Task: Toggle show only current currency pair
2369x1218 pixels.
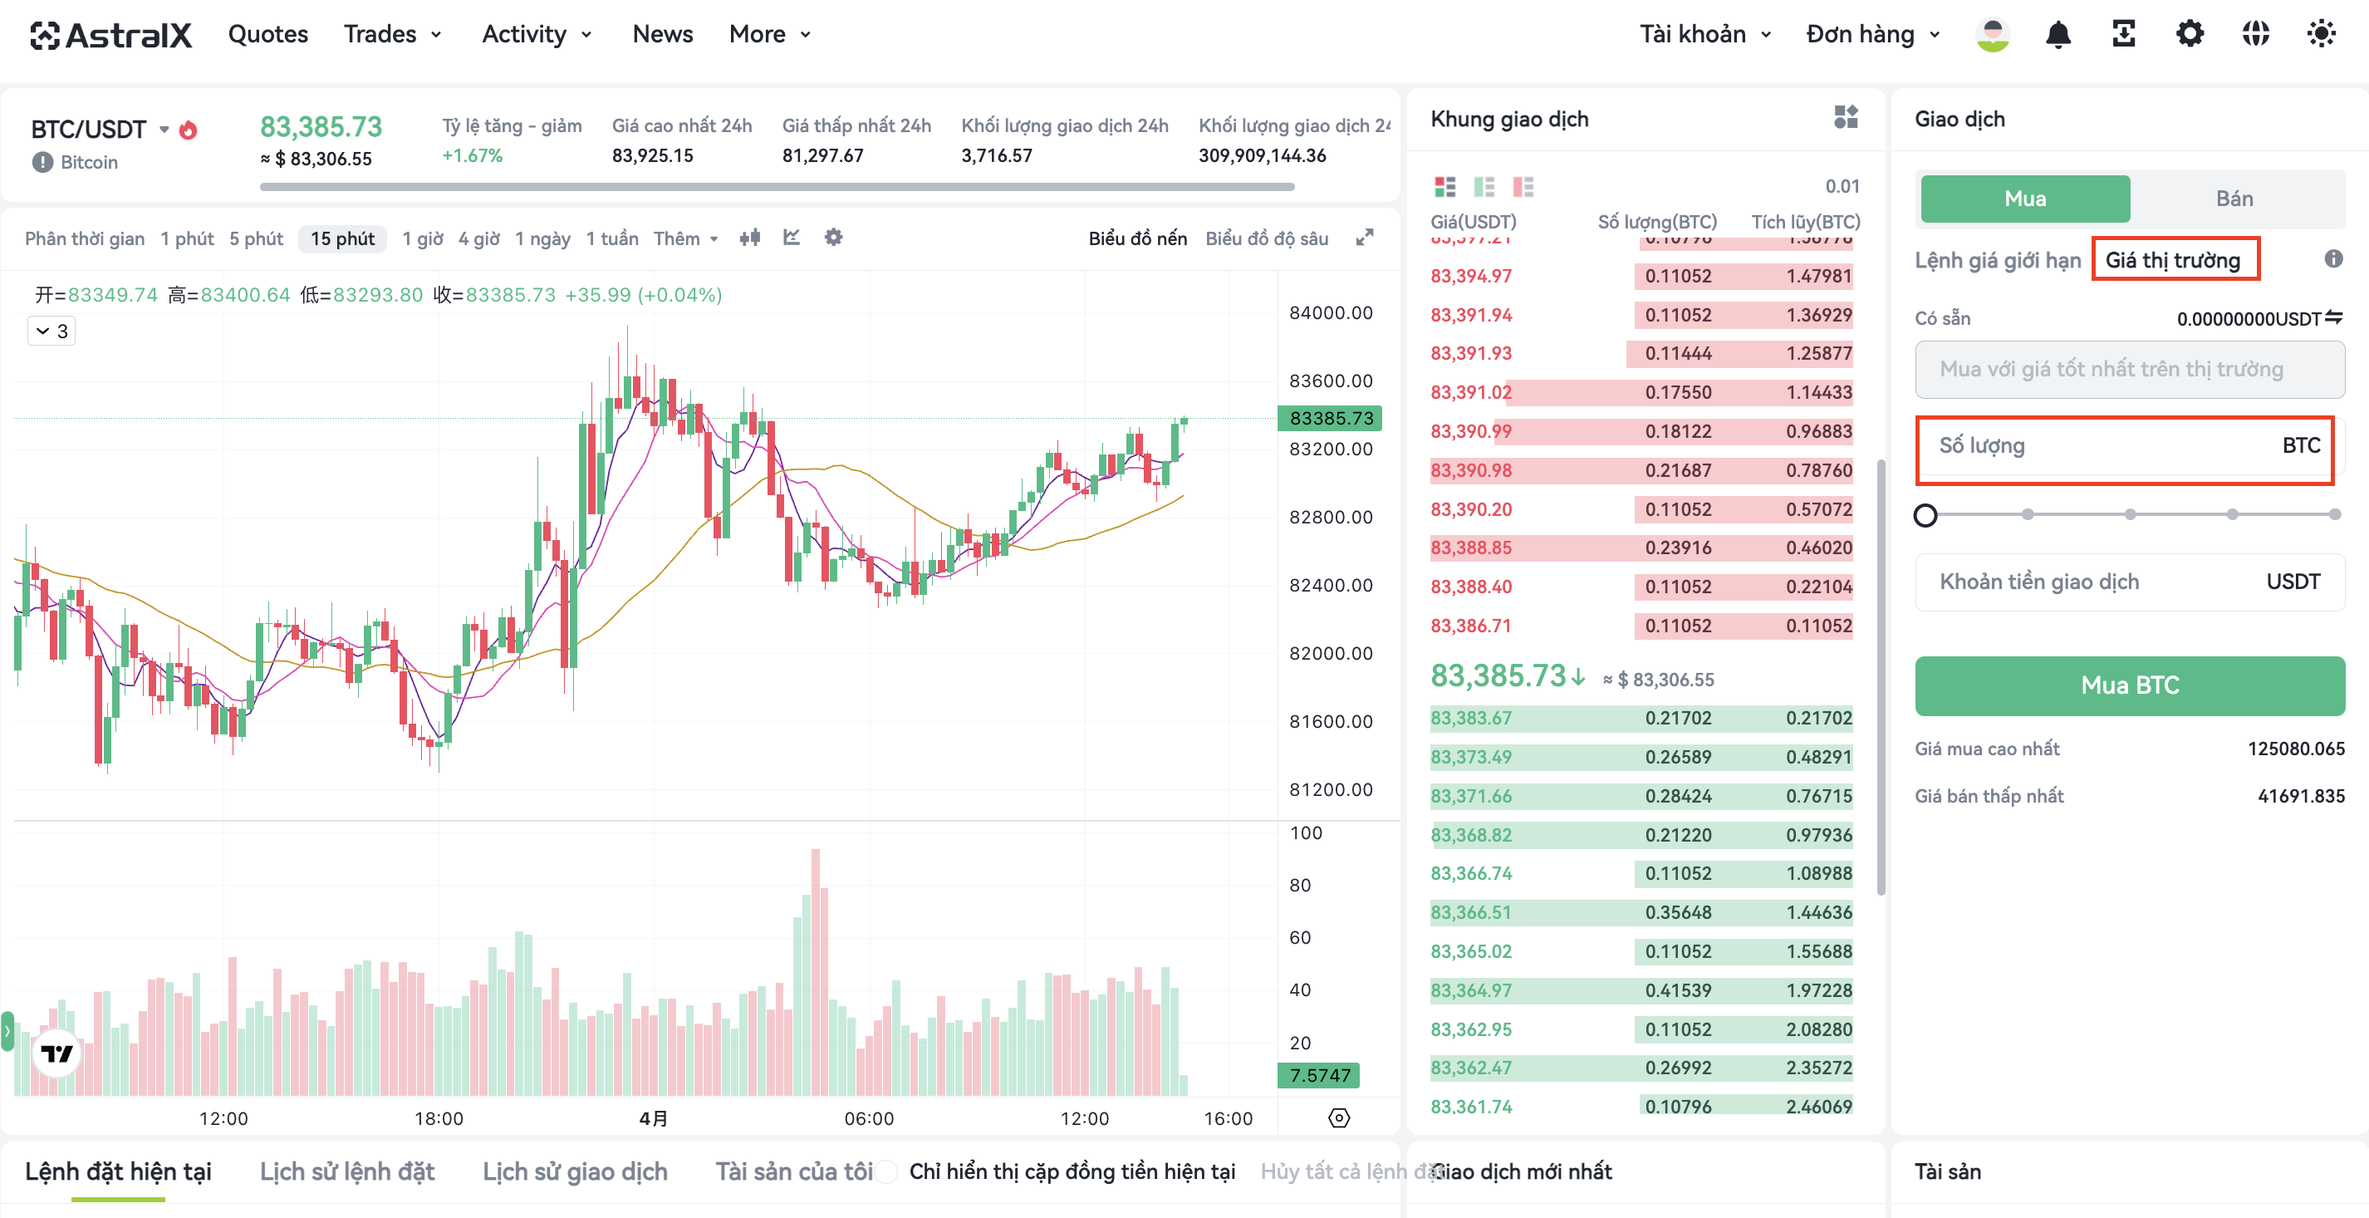Action: click(x=885, y=1171)
